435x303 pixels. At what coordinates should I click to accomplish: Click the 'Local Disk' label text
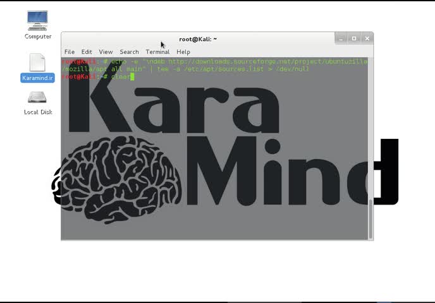[x=38, y=112]
